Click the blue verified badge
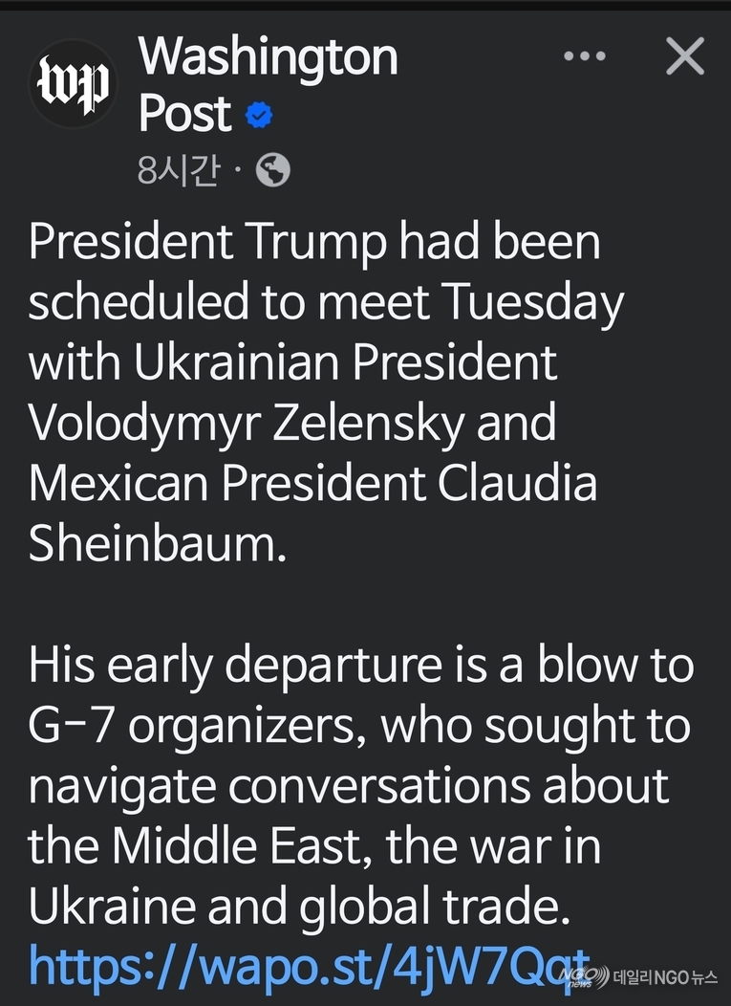The height and width of the screenshot is (1006, 731). tap(259, 115)
